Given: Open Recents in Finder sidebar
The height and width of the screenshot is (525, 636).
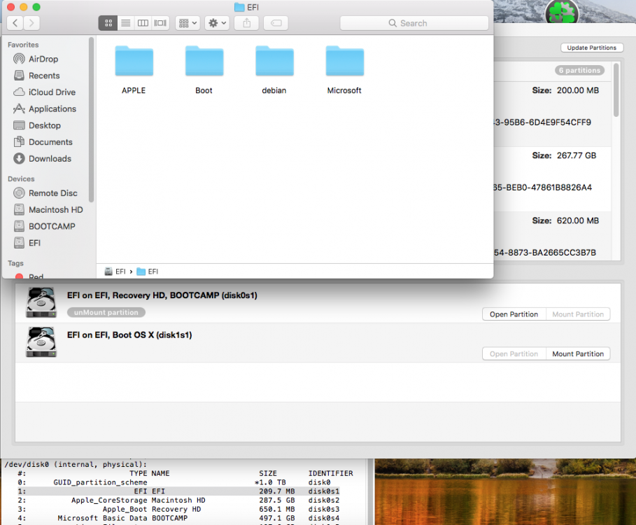Looking at the screenshot, I should point(44,76).
